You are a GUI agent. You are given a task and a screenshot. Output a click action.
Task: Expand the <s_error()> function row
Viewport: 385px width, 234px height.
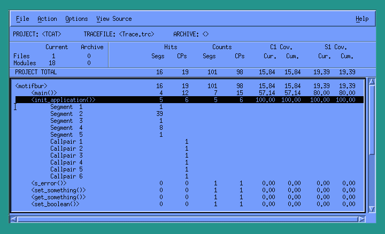45,183
